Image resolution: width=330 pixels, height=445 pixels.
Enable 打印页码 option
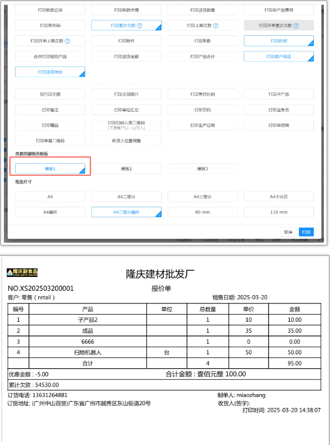tap(203, 110)
